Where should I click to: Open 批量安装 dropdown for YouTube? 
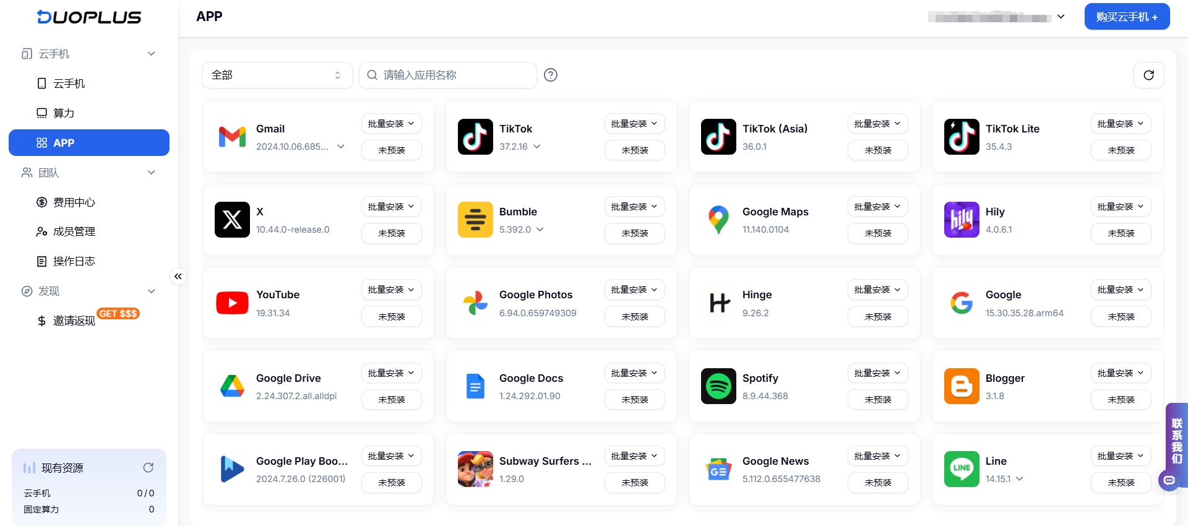(x=391, y=290)
